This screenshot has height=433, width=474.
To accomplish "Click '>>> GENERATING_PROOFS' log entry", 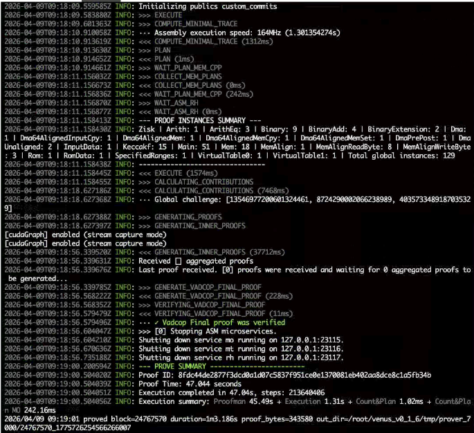I will tap(180, 217).
